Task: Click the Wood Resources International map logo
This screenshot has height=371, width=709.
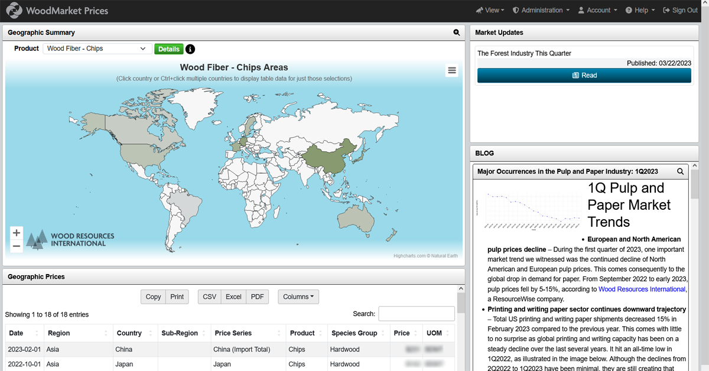Action: pyautogui.click(x=71, y=239)
